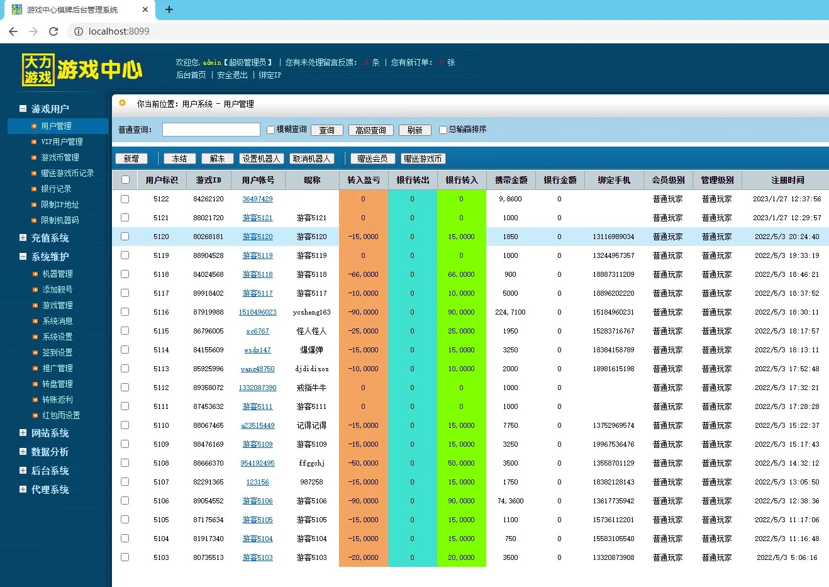This screenshot has height=587, width=829.
Task: Open VIP用户管理 in the sidebar
Action: click(62, 142)
